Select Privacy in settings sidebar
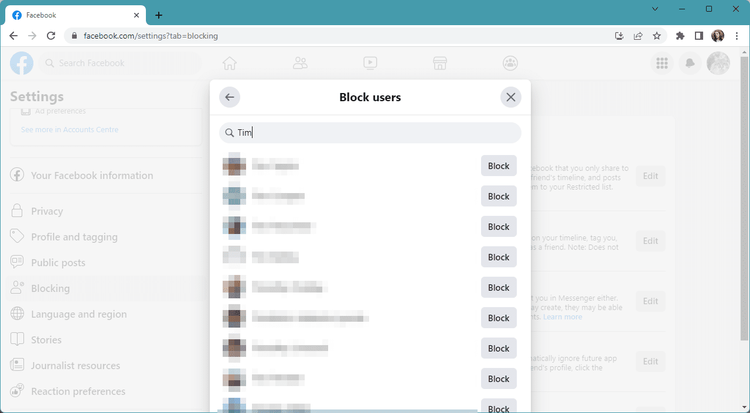The image size is (750, 413). [x=47, y=211]
